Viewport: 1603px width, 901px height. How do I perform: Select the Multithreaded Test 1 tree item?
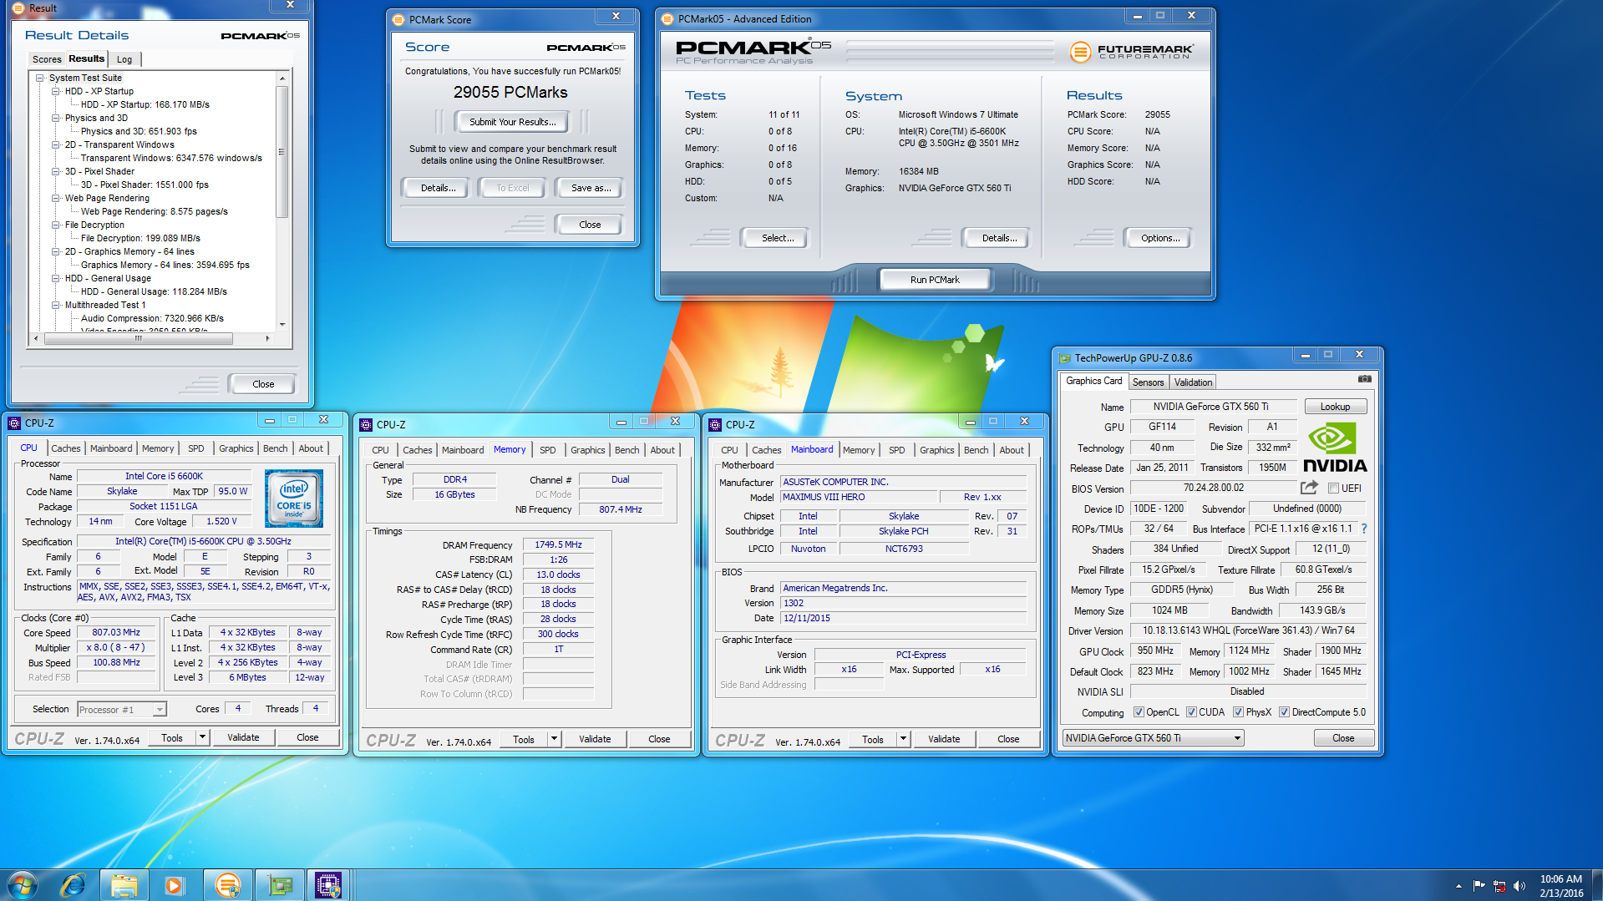click(x=105, y=305)
